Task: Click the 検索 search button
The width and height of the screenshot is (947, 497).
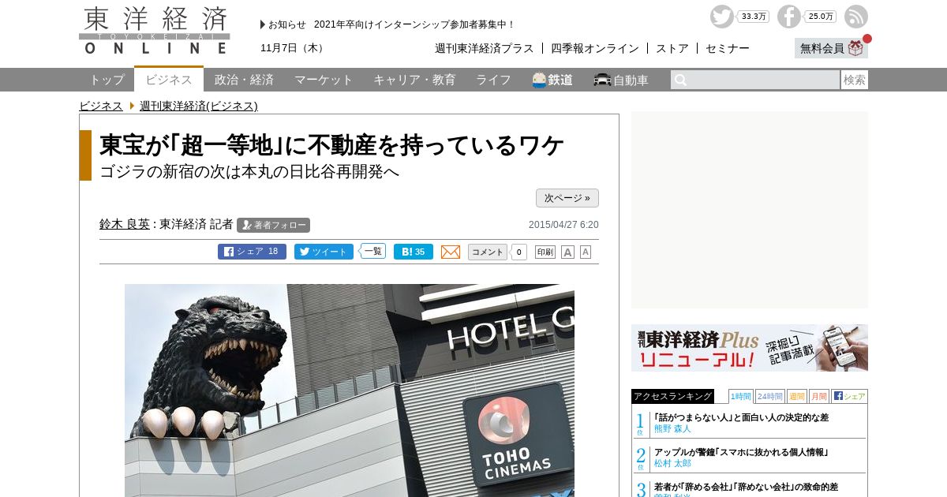Action: tap(855, 80)
